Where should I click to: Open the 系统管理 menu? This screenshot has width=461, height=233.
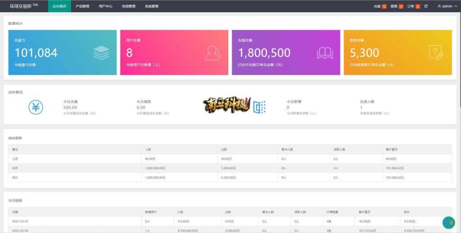coord(151,6)
